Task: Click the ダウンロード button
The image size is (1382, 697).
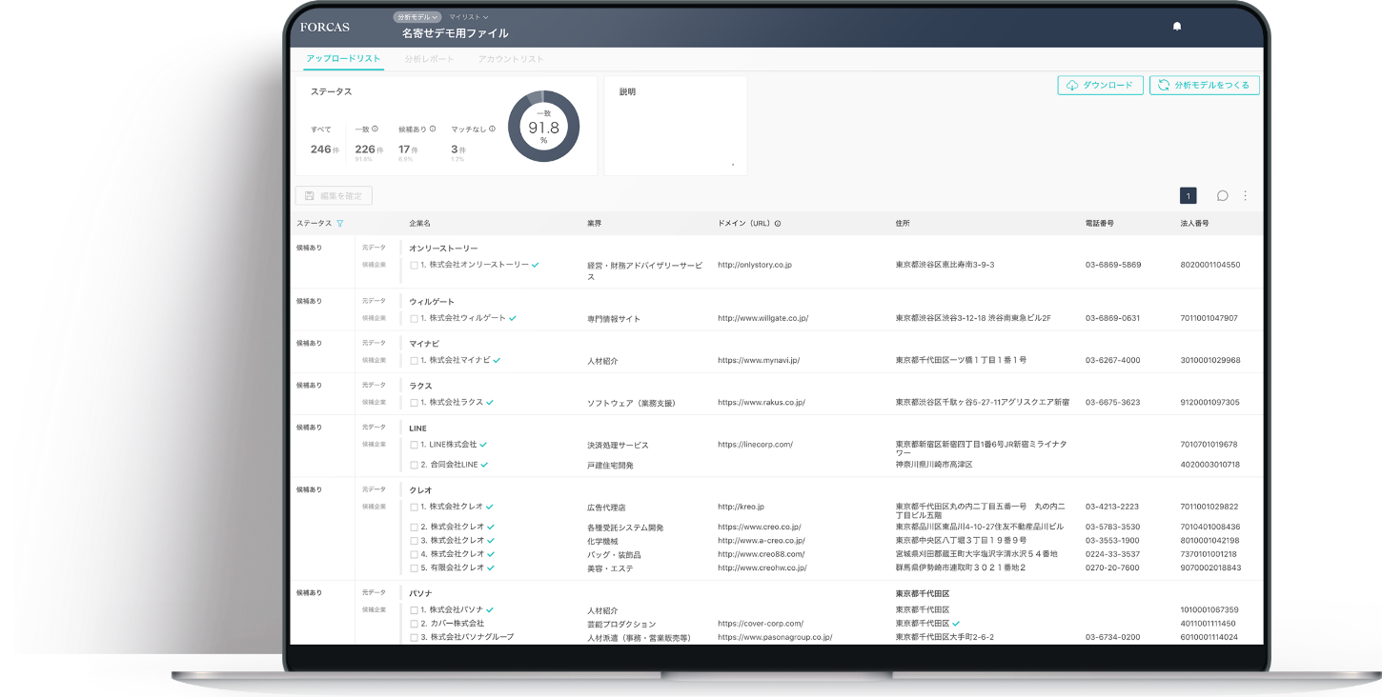Action: (x=1100, y=85)
